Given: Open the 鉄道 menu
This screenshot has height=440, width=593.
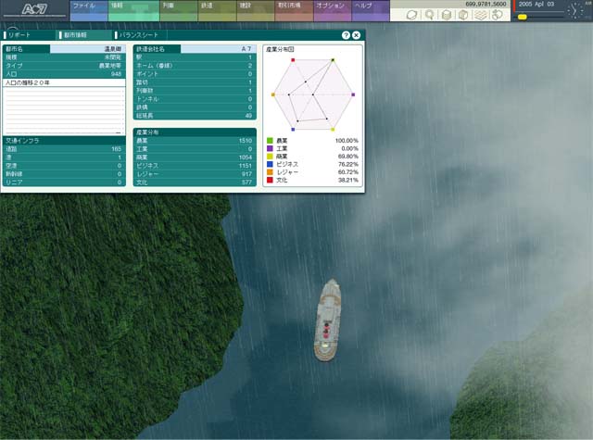Looking at the screenshot, I should pyautogui.click(x=217, y=10).
